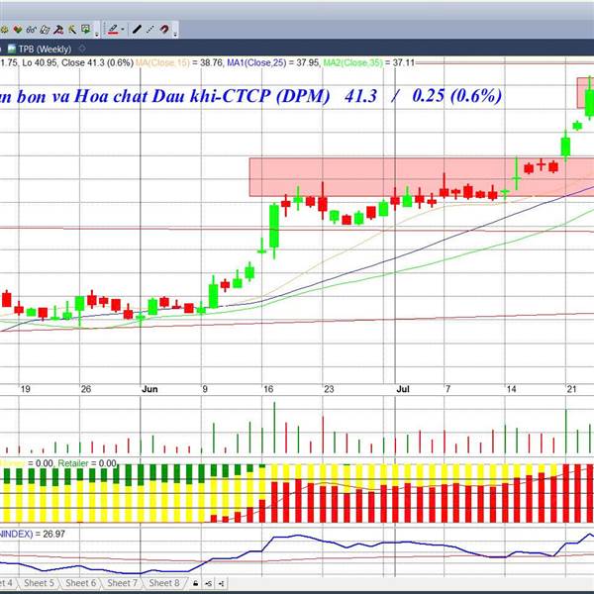Toggle the red magnet snap icon
Viewport: 594px width, 594px height.
coord(164,29)
